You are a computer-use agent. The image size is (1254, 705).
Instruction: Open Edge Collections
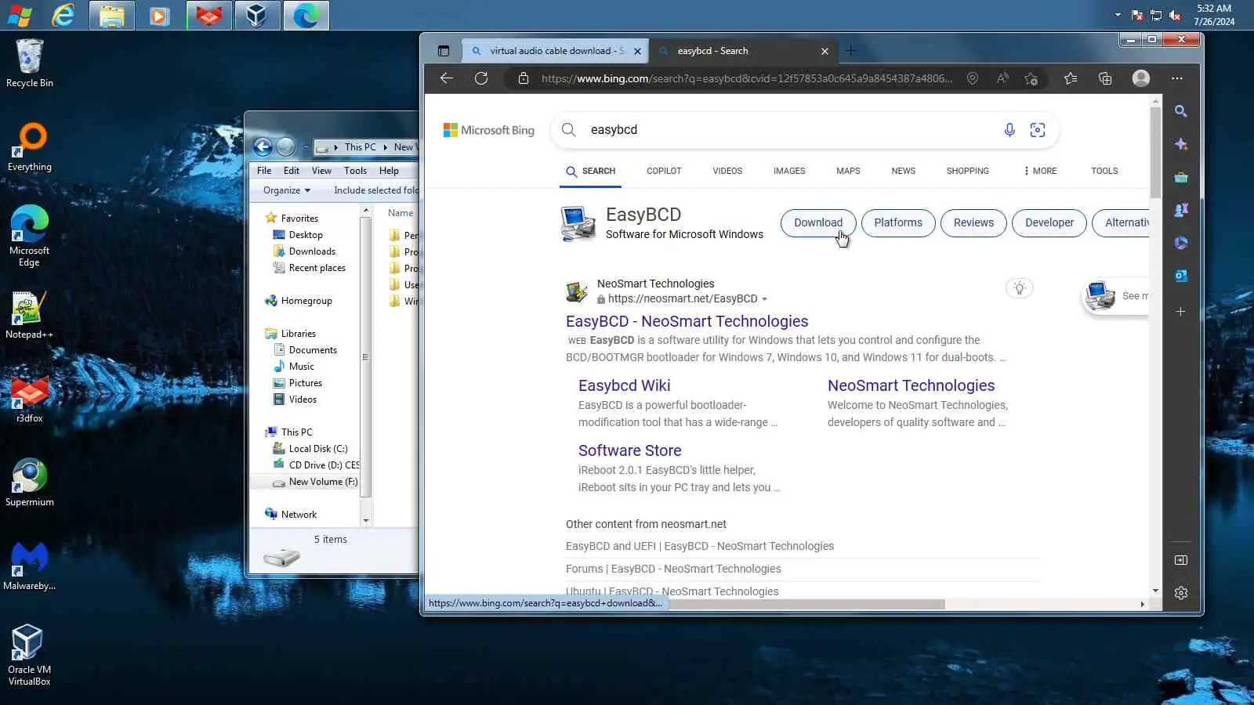pos(1105,78)
